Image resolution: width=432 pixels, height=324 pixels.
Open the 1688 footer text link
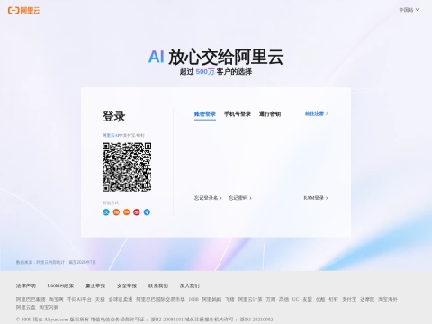click(x=193, y=299)
